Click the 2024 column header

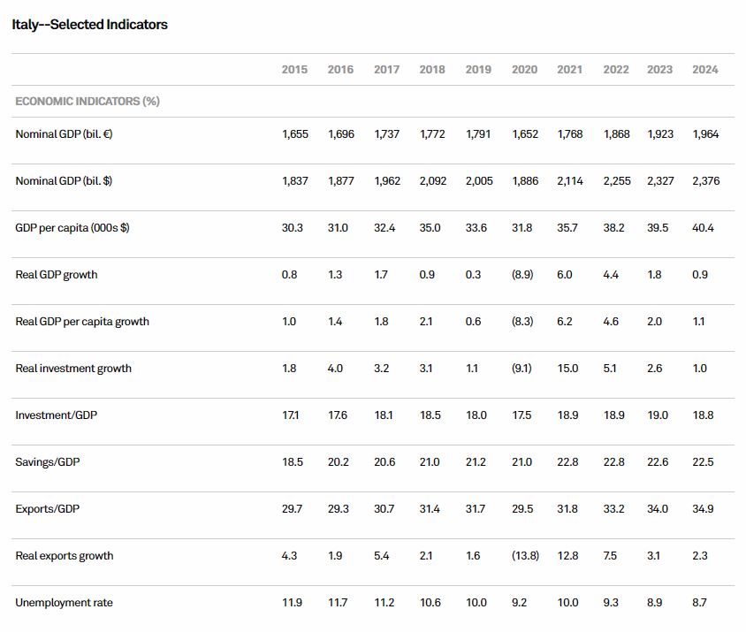tap(705, 70)
